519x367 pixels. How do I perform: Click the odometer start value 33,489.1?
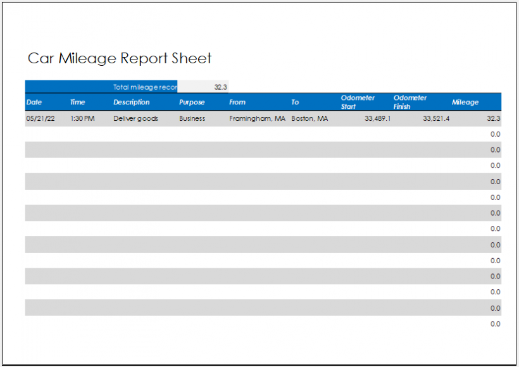[376, 118]
